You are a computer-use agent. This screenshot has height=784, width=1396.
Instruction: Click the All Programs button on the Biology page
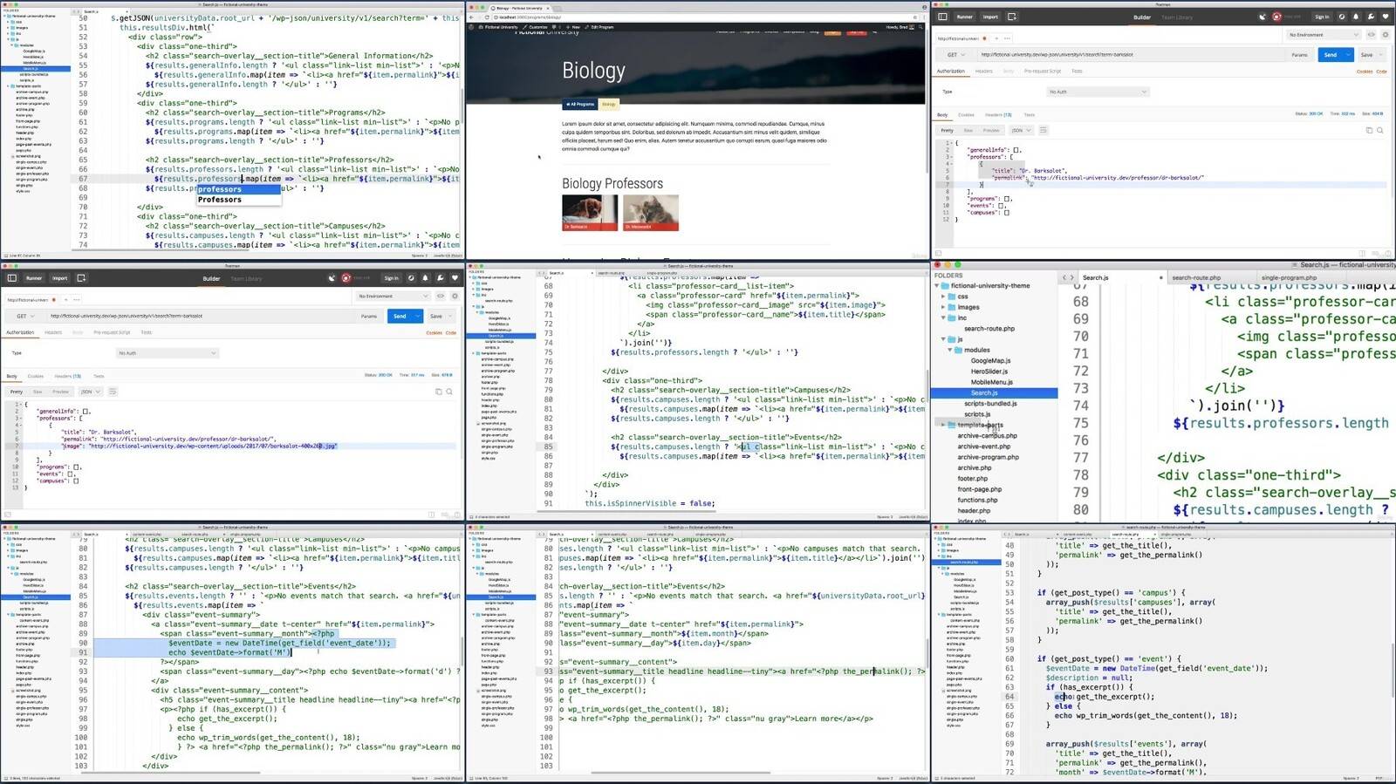point(579,104)
